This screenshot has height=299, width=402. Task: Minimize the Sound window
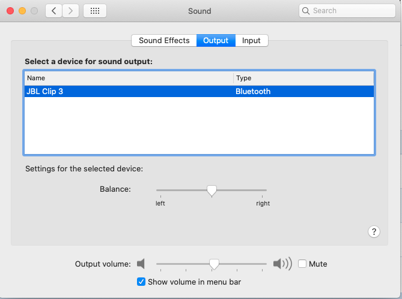coord(22,11)
